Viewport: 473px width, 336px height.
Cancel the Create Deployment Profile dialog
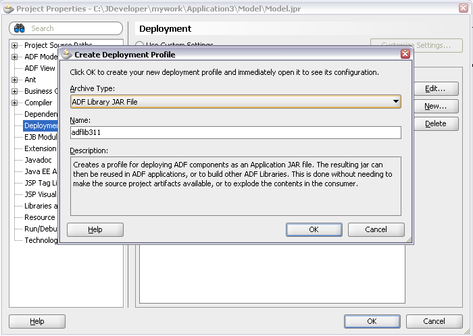pos(376,229)
